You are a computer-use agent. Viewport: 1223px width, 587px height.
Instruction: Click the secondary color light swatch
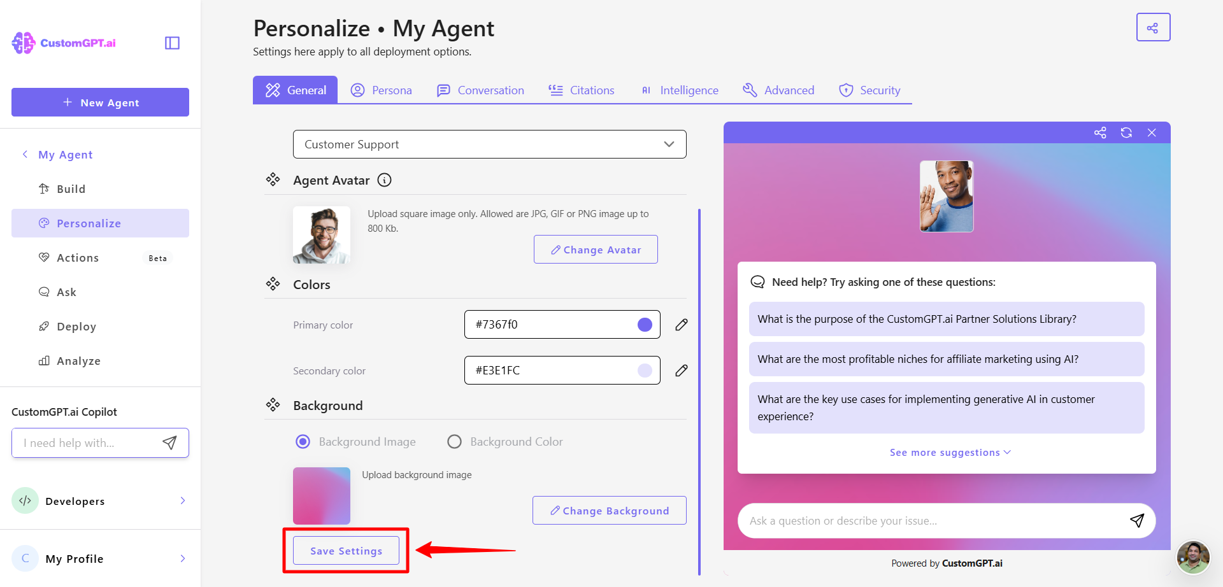click(645, 371)
